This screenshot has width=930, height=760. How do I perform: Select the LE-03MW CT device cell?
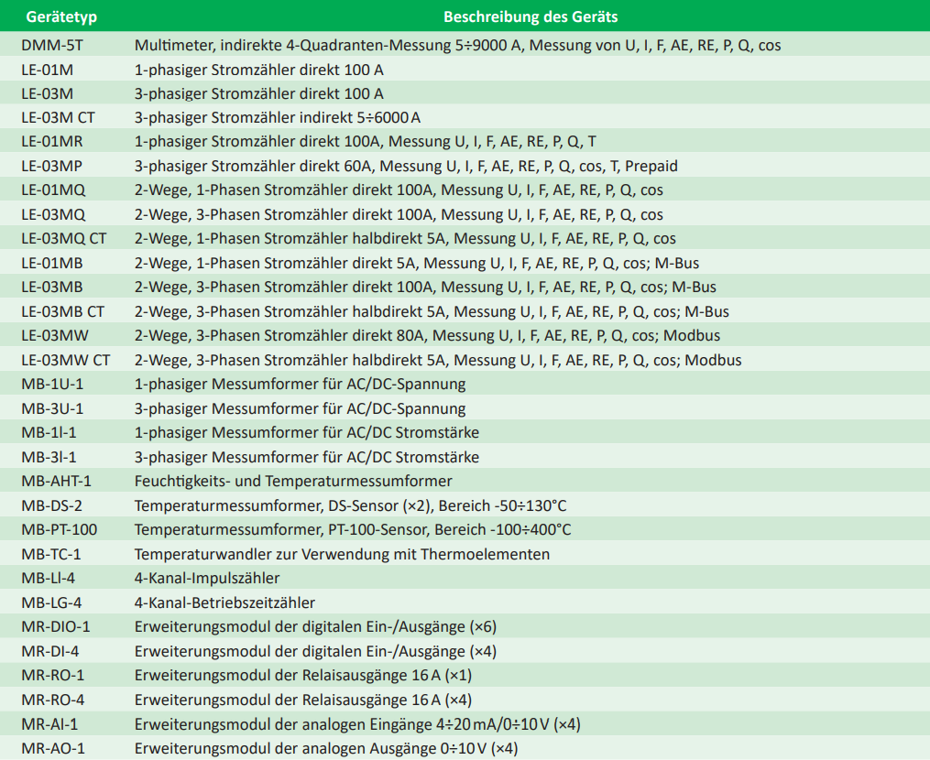coord(66,360)
